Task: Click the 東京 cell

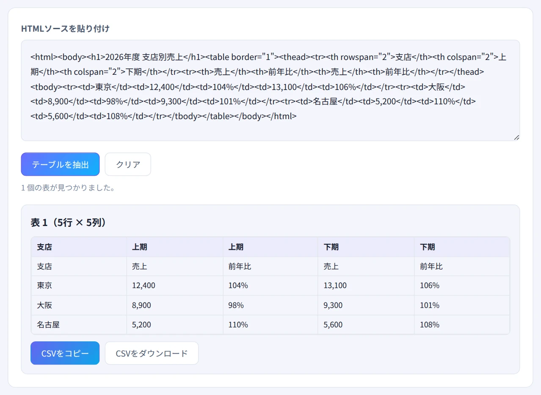Action: pyautogui.click(x=79, y=286)
